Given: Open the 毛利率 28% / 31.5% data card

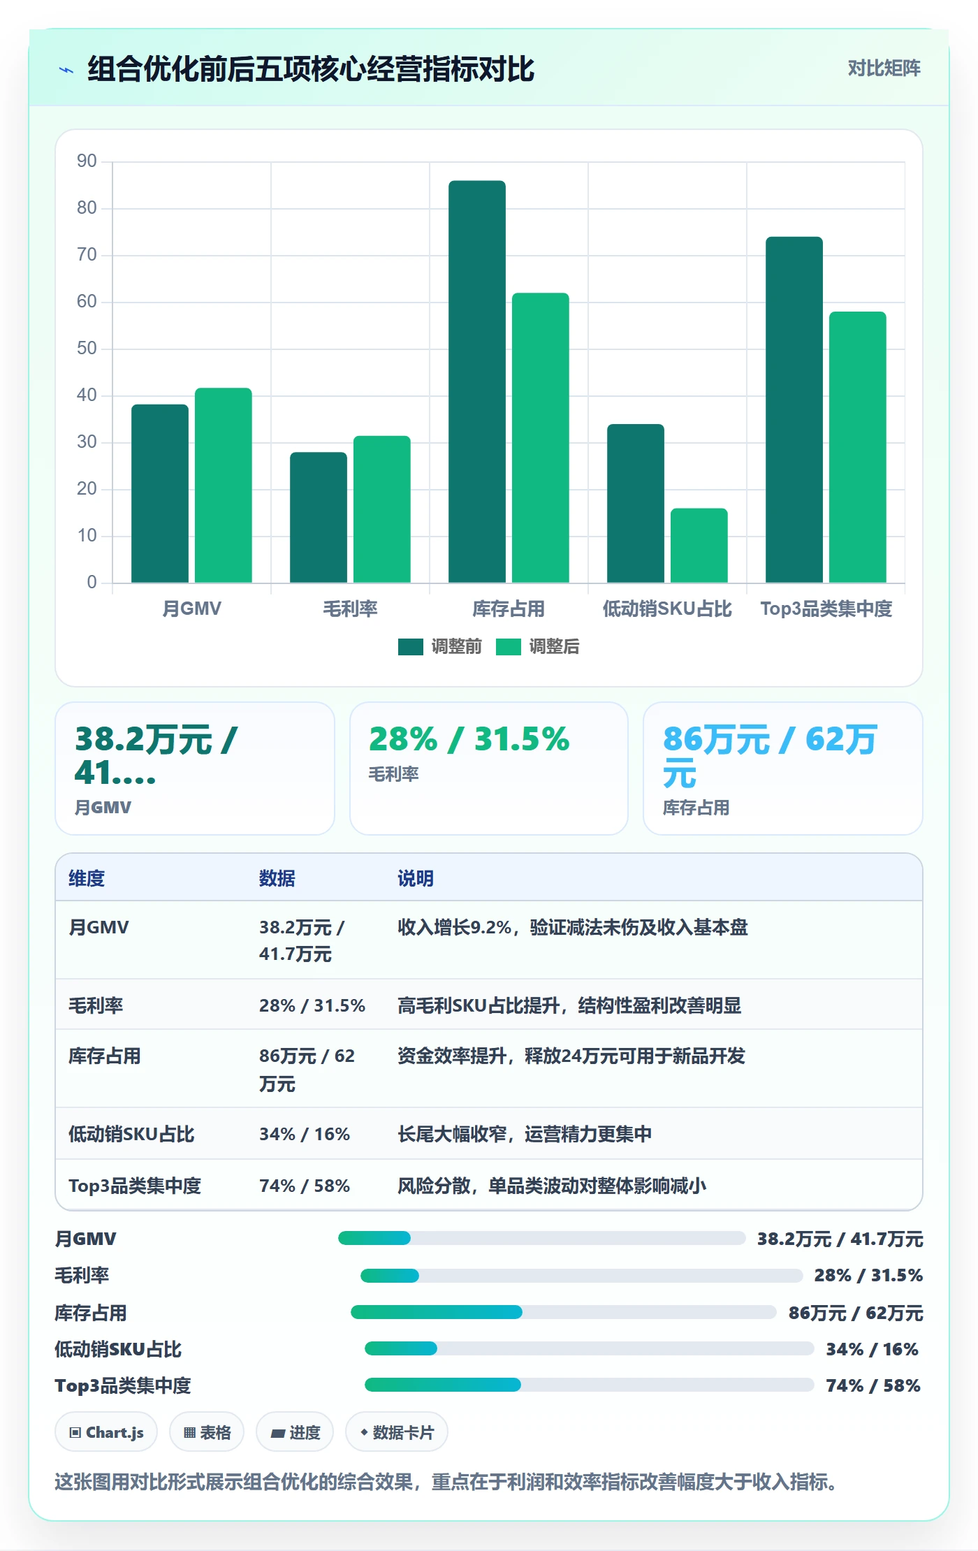Looking at the screenshot, I should pos(489,769).
